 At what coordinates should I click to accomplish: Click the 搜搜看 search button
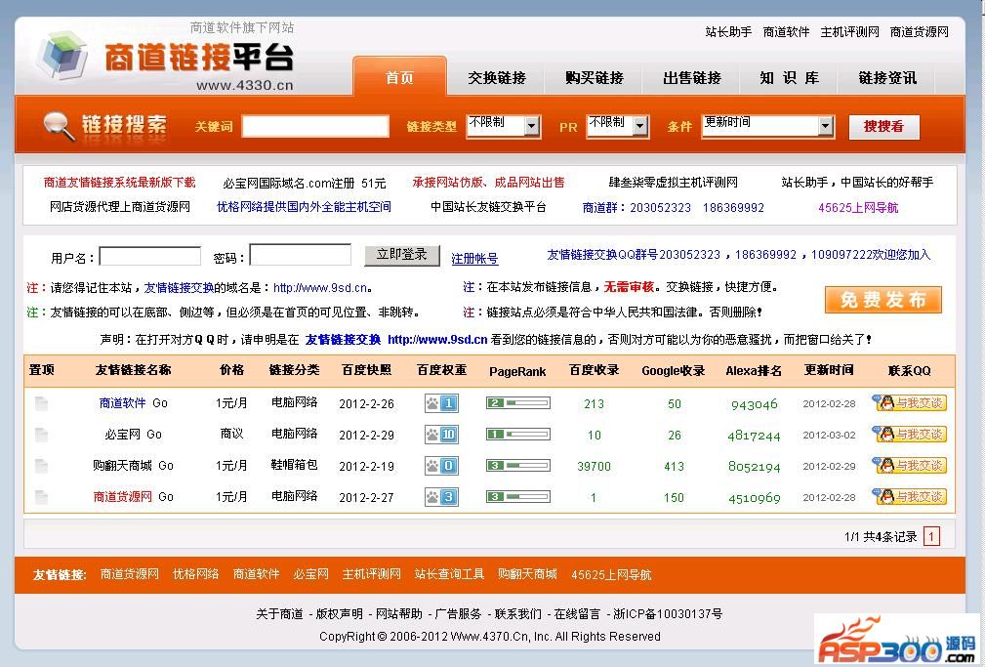coord(883,127)
